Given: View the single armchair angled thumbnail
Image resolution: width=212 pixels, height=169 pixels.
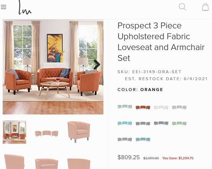Looking at the screenshot, I should 79,132.
